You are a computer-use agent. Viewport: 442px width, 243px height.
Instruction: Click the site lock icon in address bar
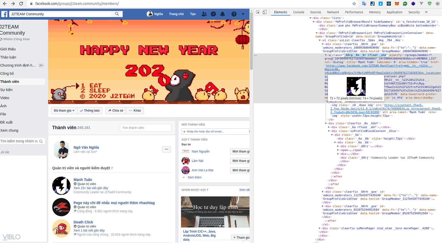31,4
